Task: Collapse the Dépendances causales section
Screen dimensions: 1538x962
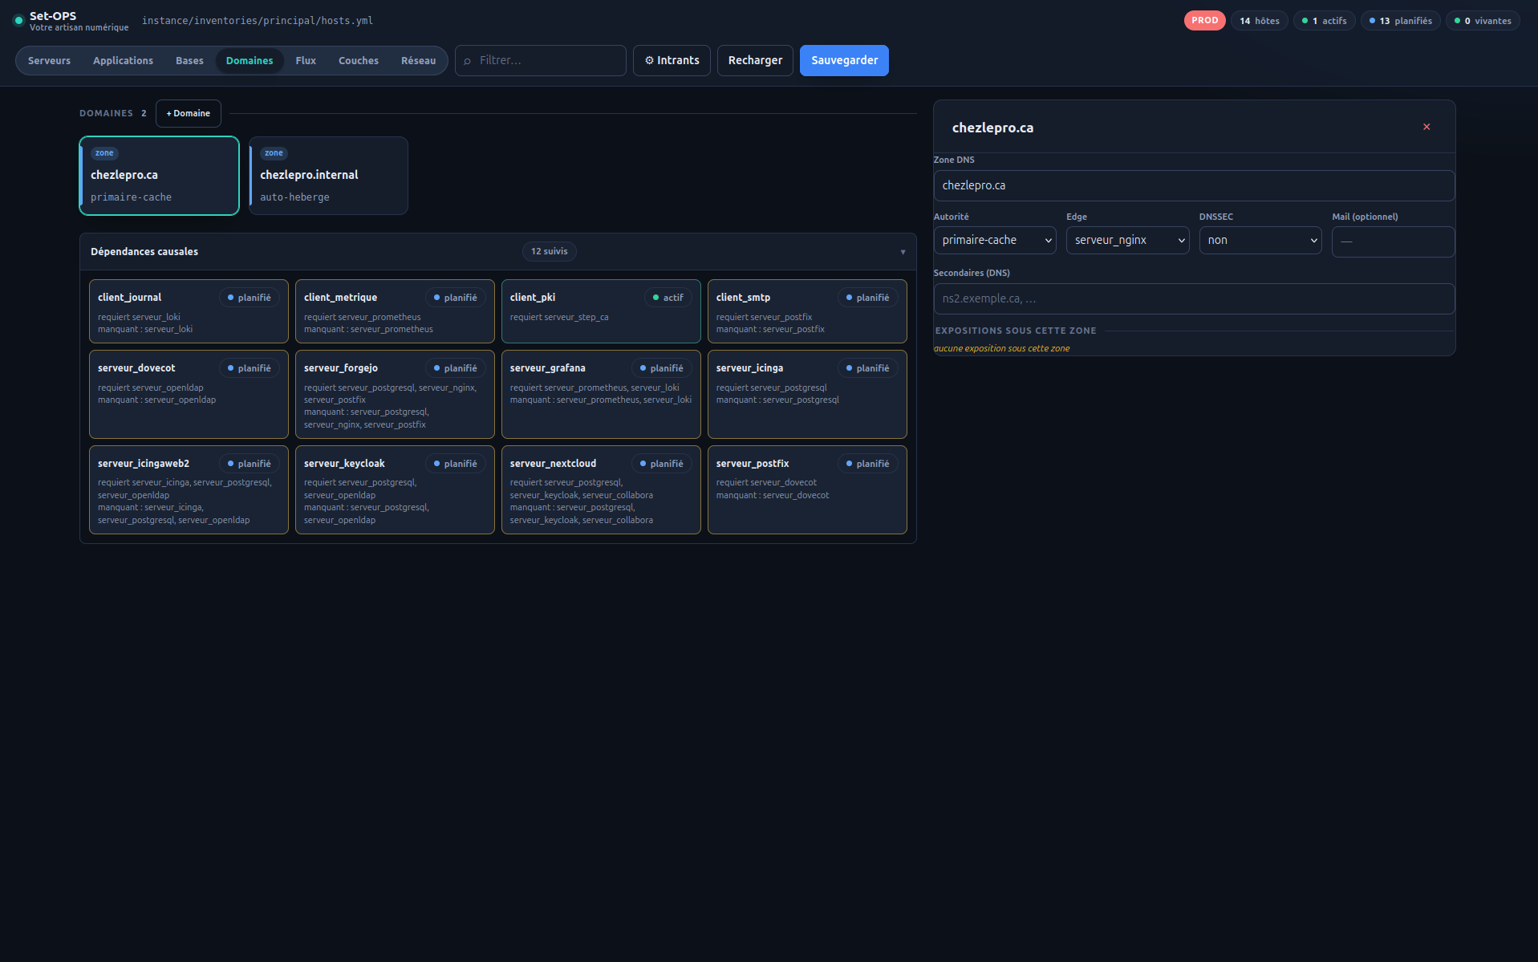Action: point(903,252)
